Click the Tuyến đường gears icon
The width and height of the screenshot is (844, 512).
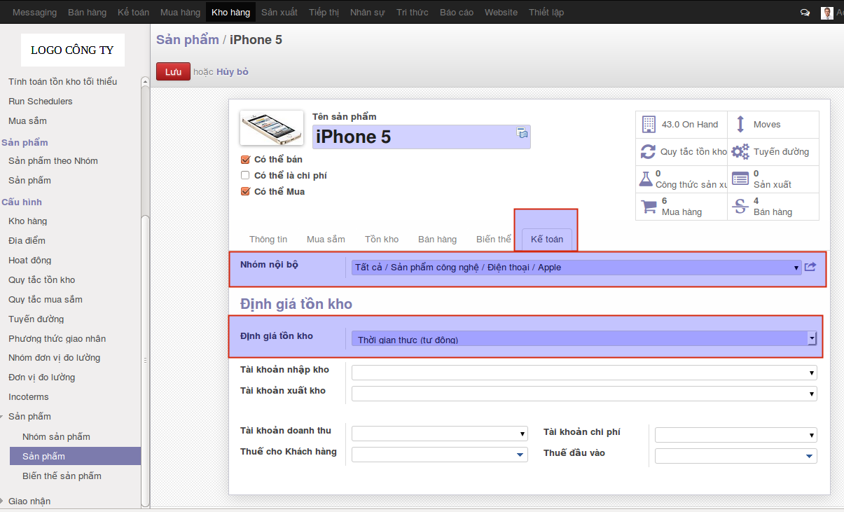(x=740, y=151)
